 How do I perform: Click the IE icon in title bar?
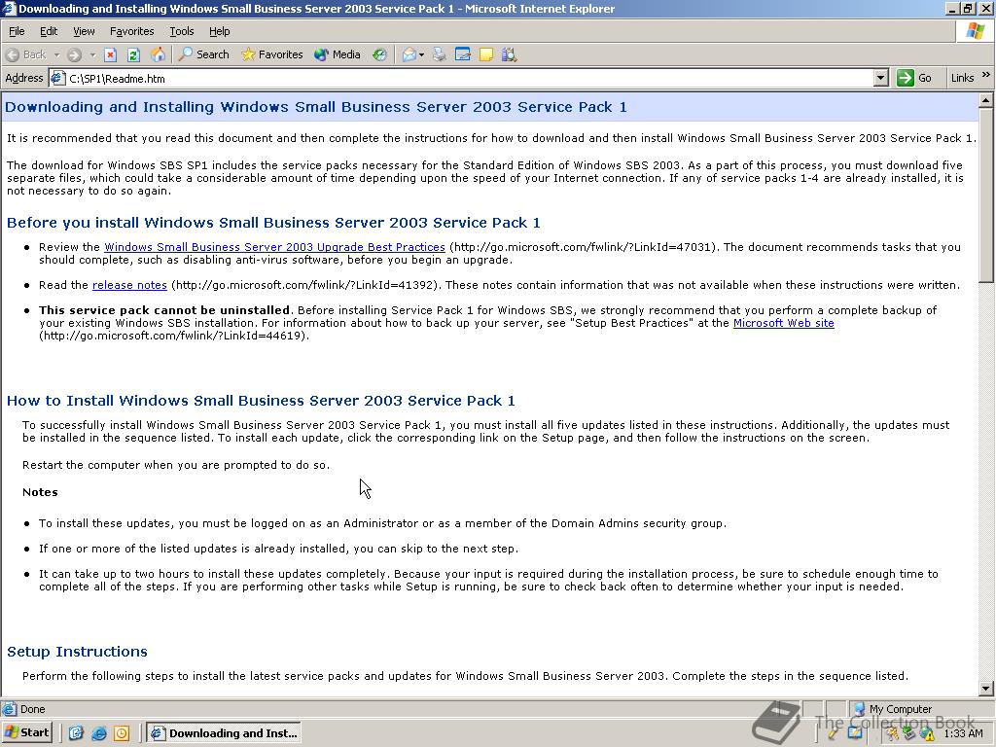click(8, 8)
